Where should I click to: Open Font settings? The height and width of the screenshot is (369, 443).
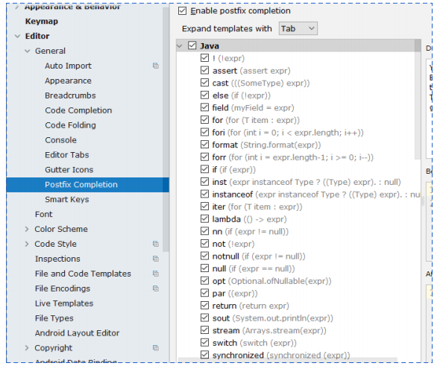[x=44, y=214]
